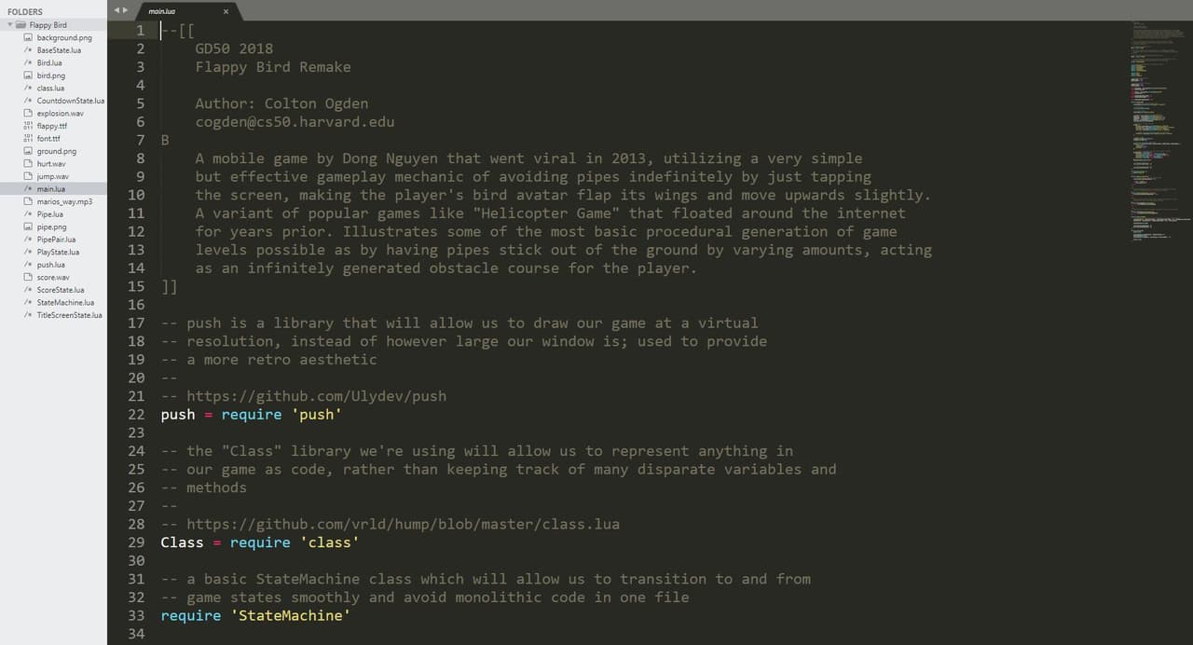1193x645 pixels.
Task: Click flappy.ttf binary font file icon
Action: pyautogui.click(x=29, y=126)
